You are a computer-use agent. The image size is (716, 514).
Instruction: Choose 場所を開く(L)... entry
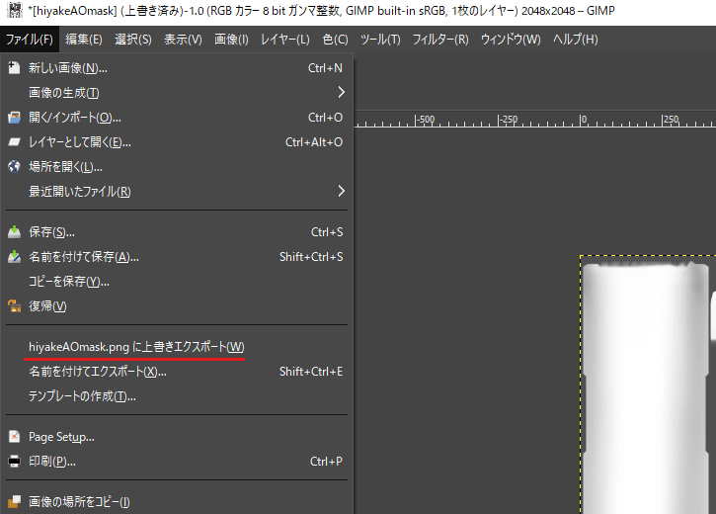click(x=177, y=167)
